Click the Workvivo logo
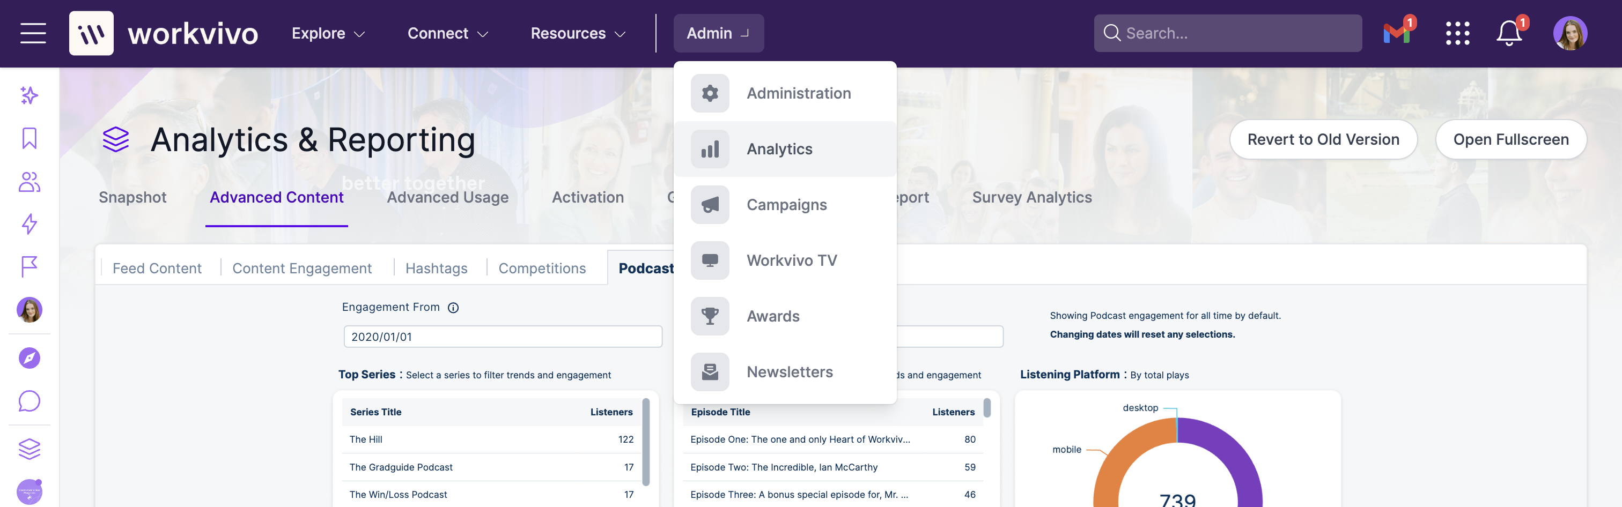The height and width of the screenshot is (507, 1622). pos(164,33)
